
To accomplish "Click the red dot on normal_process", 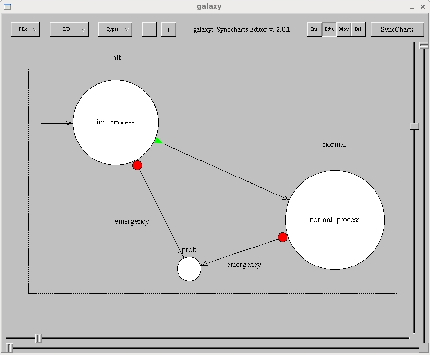I will [x=283, y=237].
